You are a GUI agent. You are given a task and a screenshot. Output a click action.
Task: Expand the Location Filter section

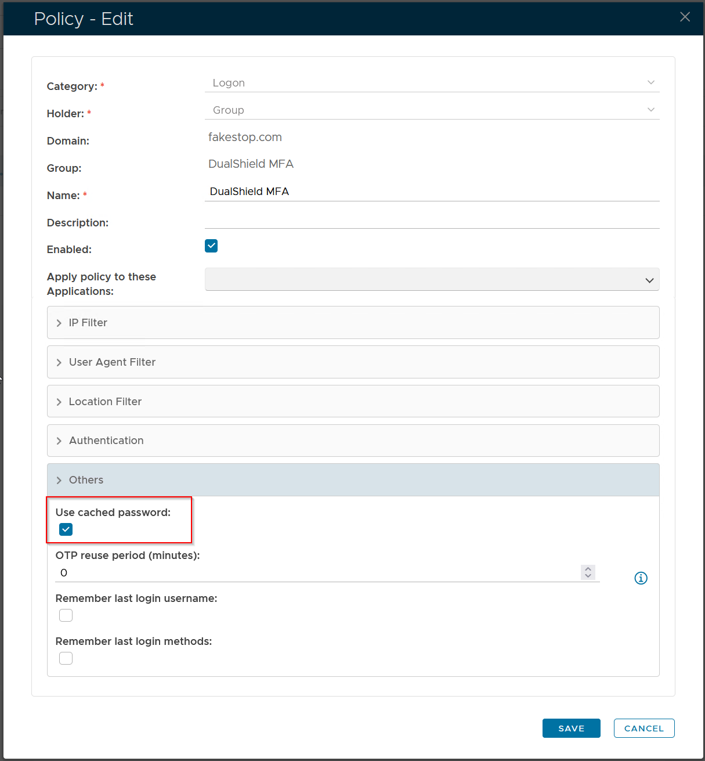click(x=353, y=402)
